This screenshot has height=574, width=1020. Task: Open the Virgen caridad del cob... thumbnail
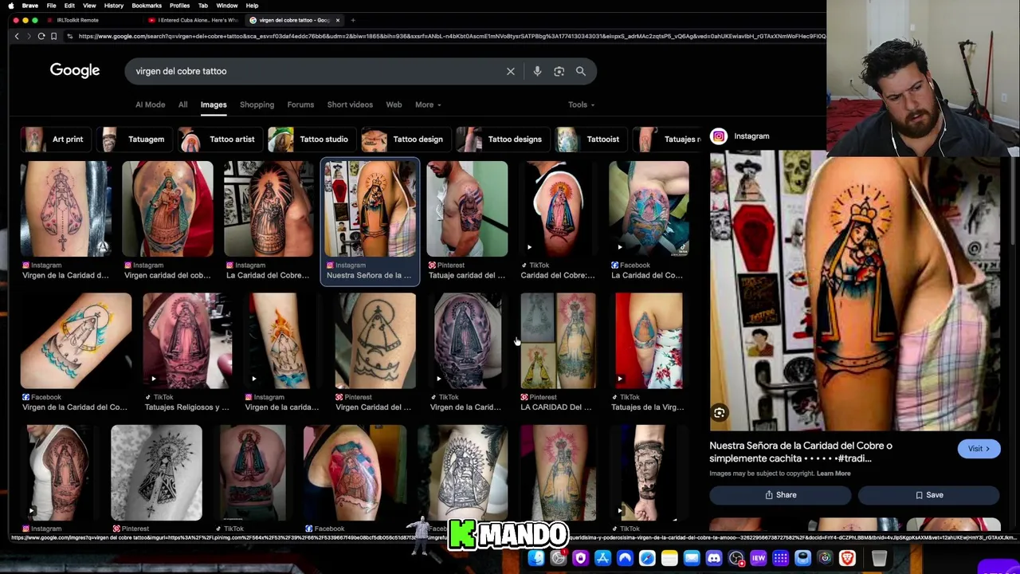pos(167,209)
